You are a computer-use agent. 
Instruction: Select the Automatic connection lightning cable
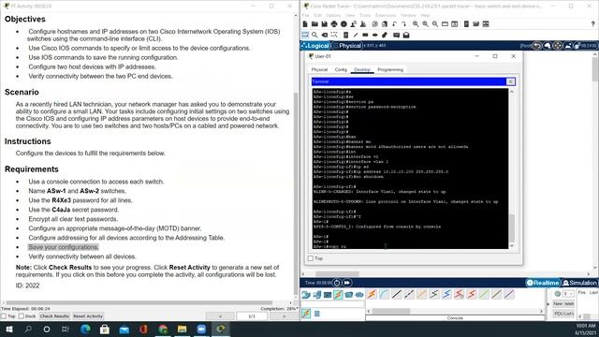point(372,294)
